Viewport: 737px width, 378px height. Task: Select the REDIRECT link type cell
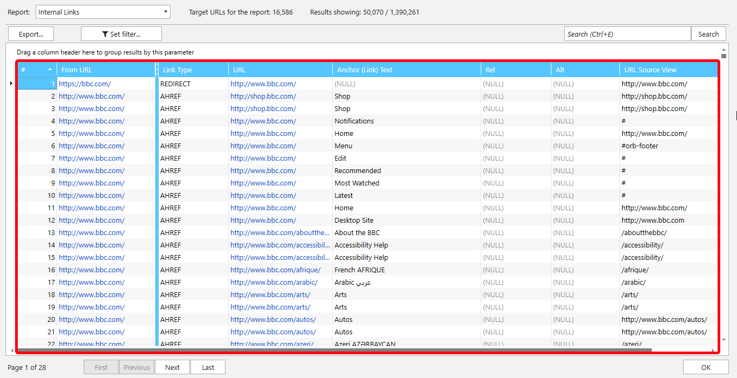193,84
